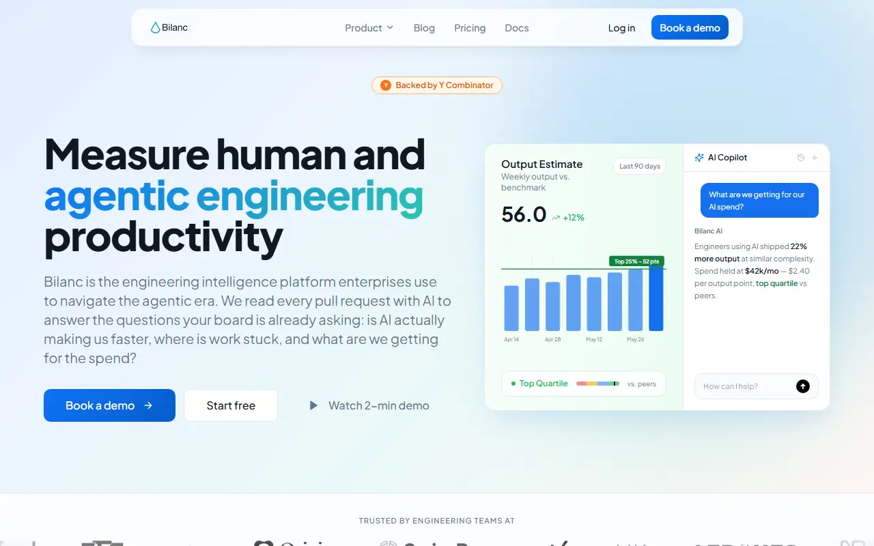
Task: Click the Top Quartile label
Action: (544, 384)
